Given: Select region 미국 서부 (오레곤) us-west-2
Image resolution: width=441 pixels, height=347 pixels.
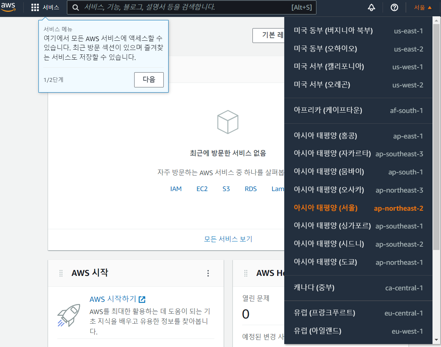Looking at the screenshot, I should click(358, 85).
